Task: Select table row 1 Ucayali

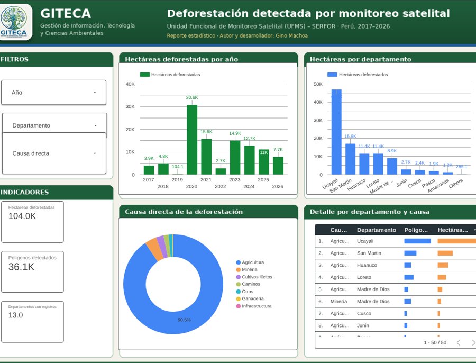Action: point(396,241)
